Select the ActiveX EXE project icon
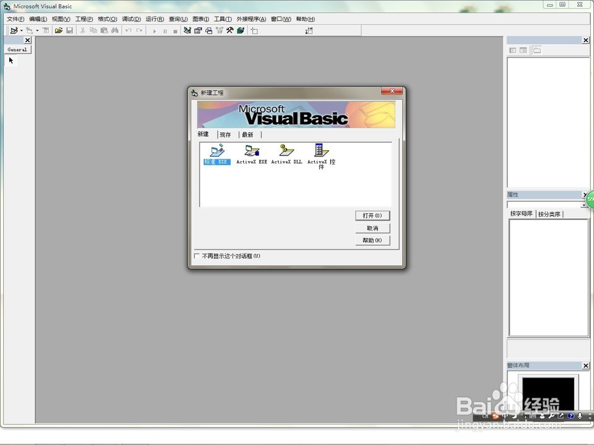594x445 pixels. (252, 154)
